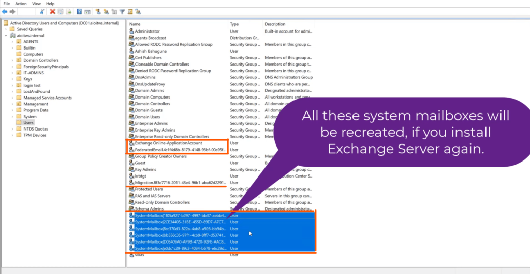
Task: Open Properties from the toolbar
Action: (61, 12)
